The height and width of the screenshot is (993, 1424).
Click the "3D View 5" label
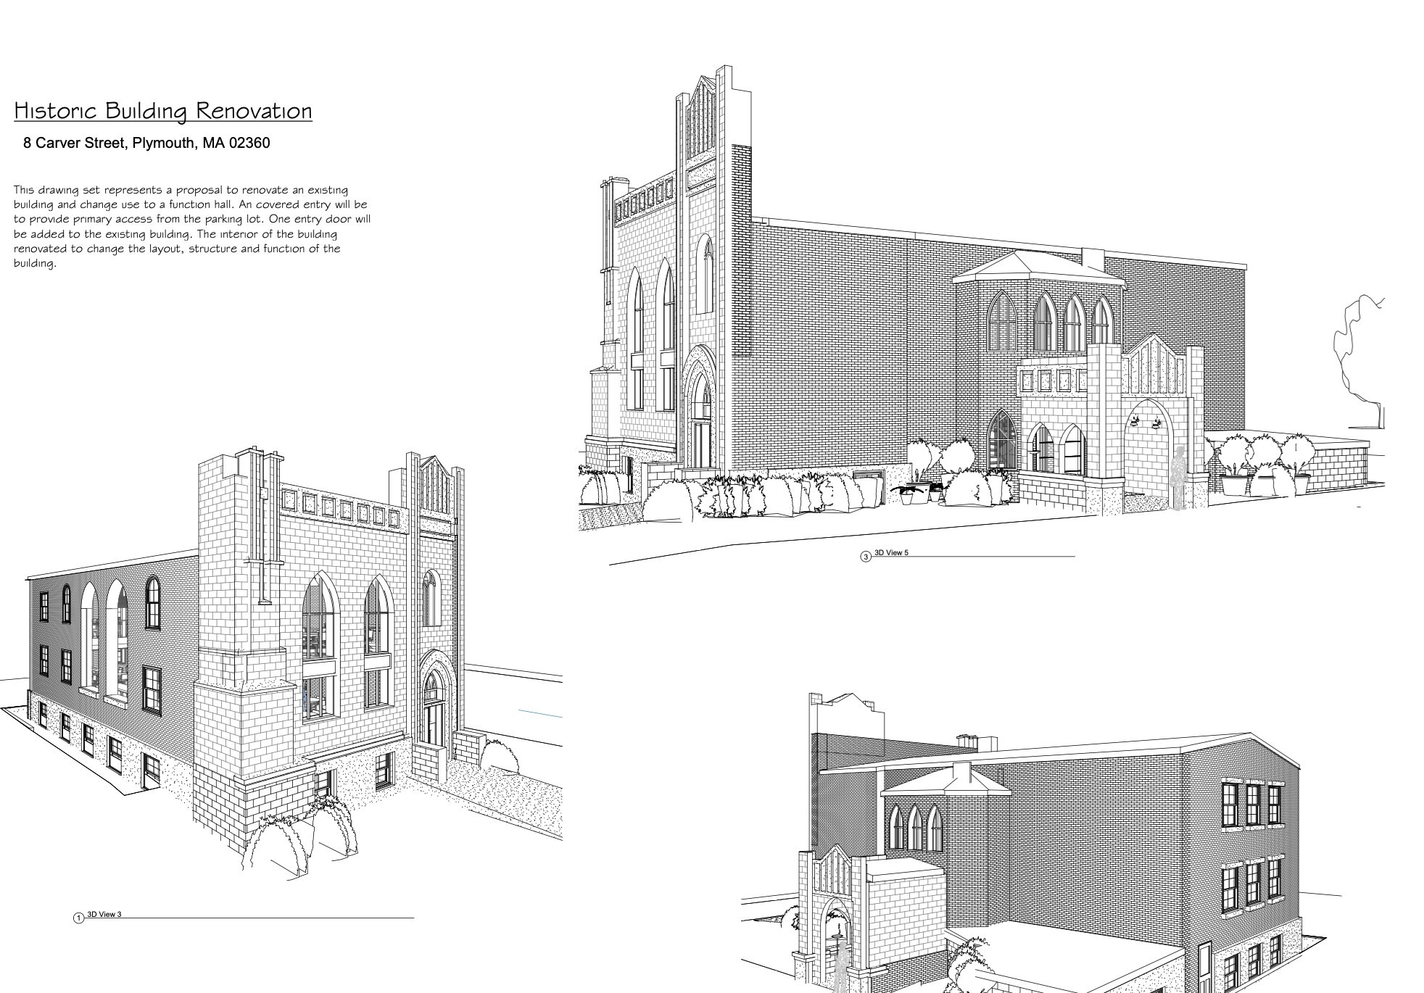tap(891, 553)
